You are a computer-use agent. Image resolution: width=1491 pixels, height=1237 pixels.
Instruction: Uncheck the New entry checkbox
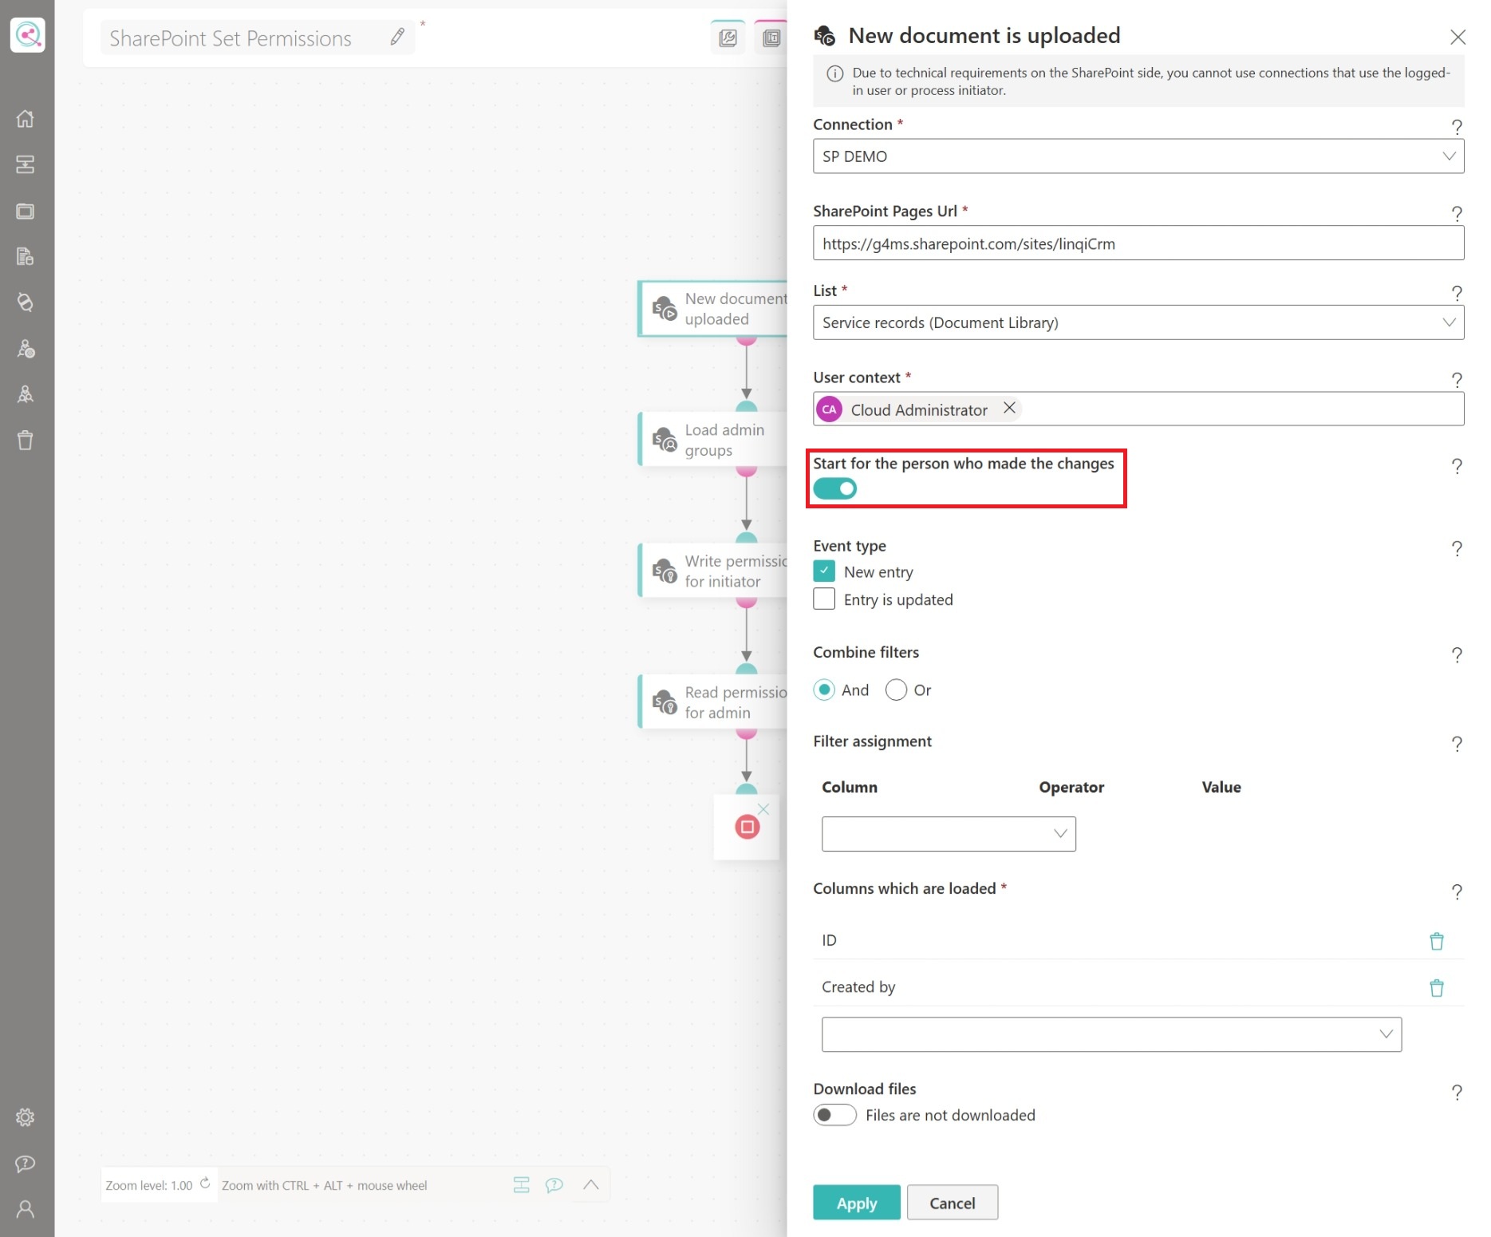click(x=824, y=571)
